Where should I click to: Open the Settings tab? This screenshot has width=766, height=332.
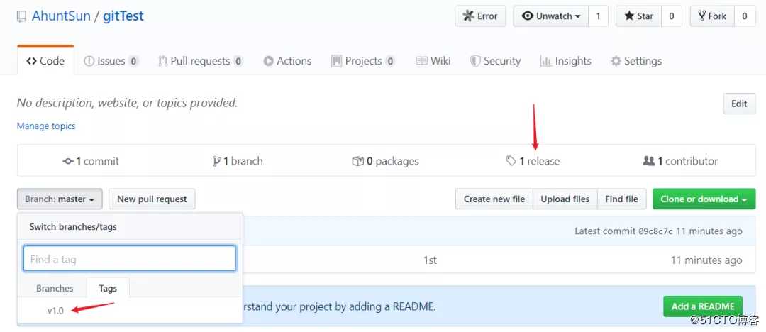pyautogui.click(x=636, y=61)
